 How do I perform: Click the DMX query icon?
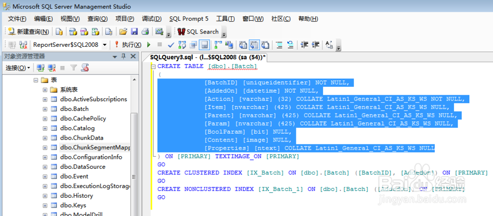84,32
